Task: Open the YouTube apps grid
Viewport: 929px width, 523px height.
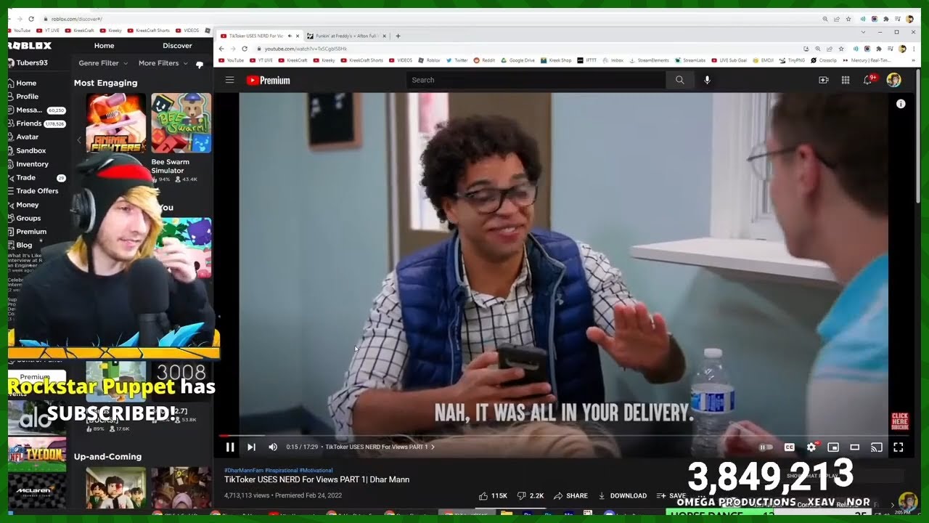Action: [x=846, y=80]
